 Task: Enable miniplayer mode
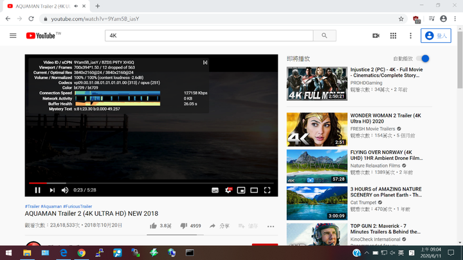(241, 191)
